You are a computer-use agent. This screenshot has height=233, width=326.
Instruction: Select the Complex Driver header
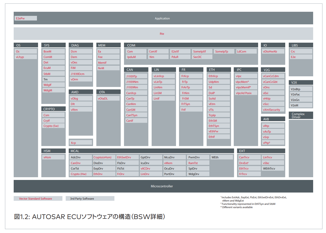[x=301, y=115]
